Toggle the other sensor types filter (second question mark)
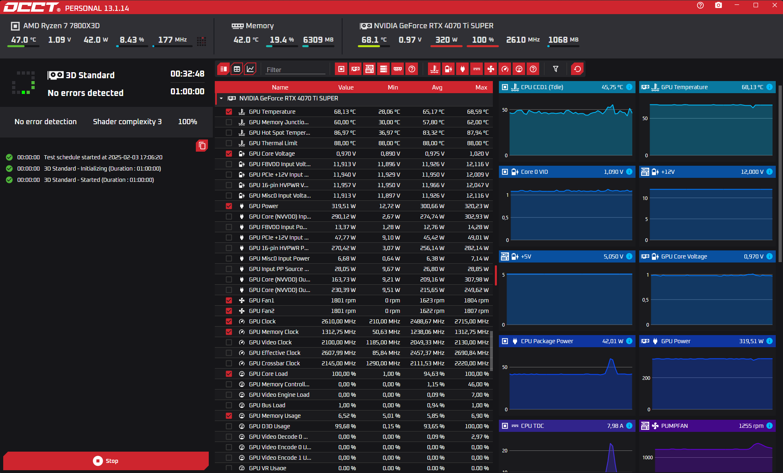Viewport: 783px width, 473px height. coord(533,69)
